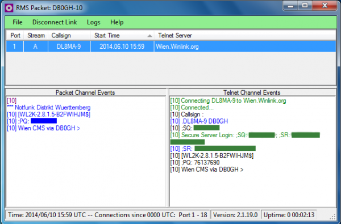The height and width of the screenshot is (224, 341).
Task: Click the .DL8MA-9 DB0GH telnet line
Action: pos(199,121)
